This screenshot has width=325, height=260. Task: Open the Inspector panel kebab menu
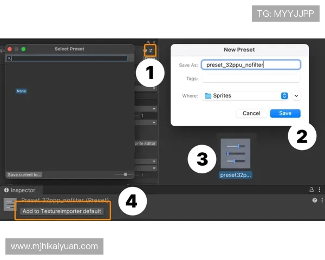point(320,190)
